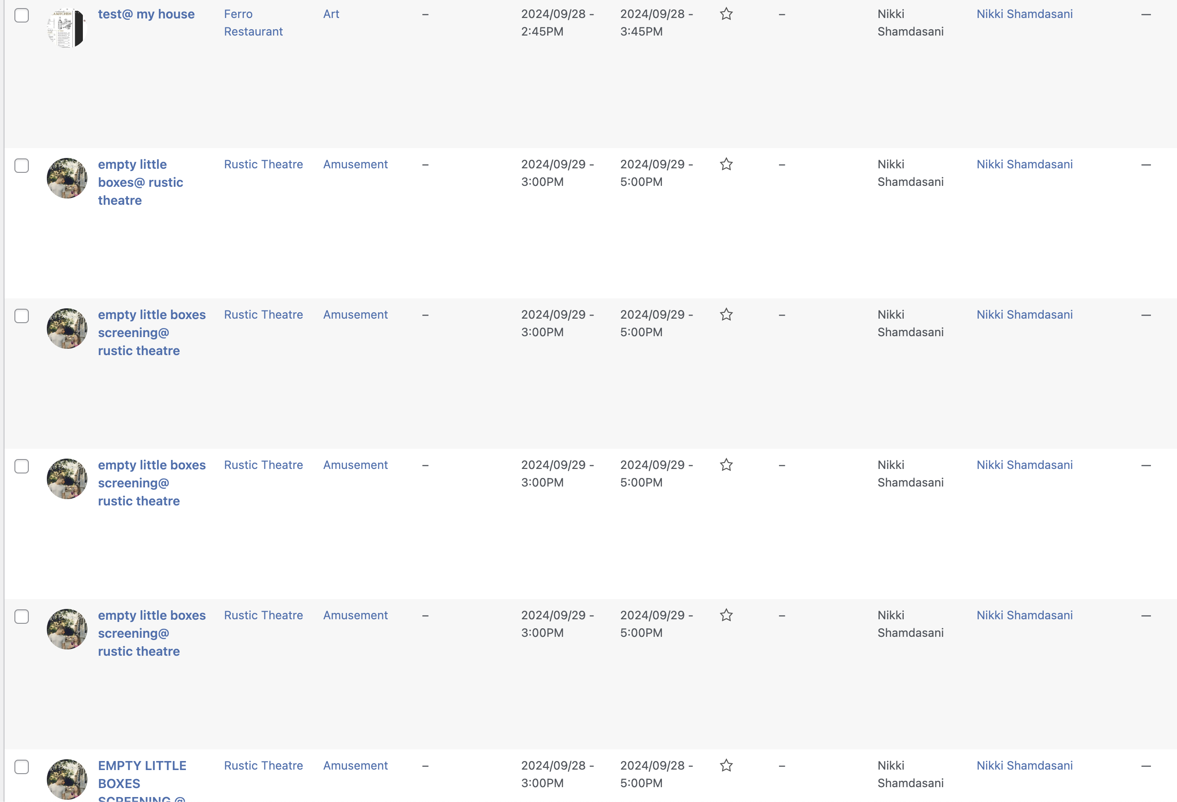The width and height of the screenshot is (1177, 802).
Task: Click Amusement in the uppercase 'EMPTY LITTLE BOXES' row
Action: (x=356, y=766)
